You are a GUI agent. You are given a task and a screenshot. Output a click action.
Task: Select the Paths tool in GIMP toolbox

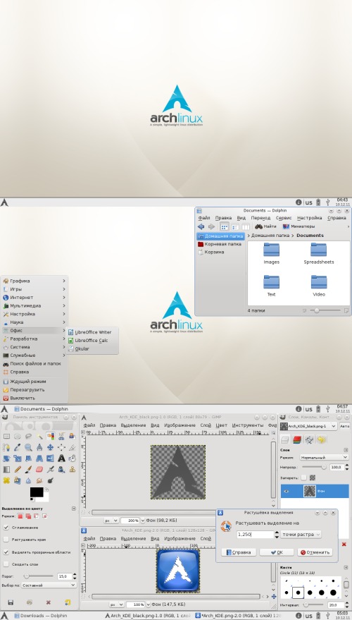point(6,448)
